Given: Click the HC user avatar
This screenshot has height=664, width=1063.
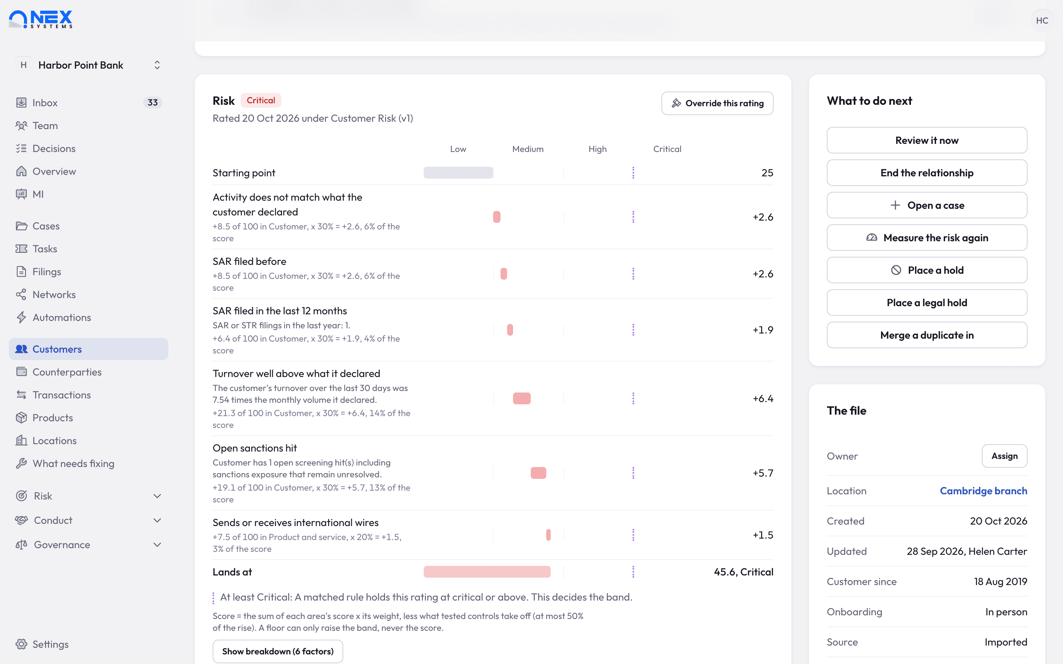Looking at the screenshot, I should click(x=1042, y=20).
